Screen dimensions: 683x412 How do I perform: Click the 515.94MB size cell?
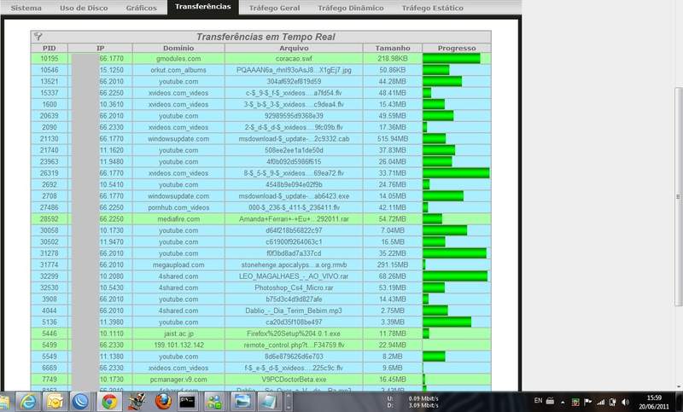click(x=393, y=139)
